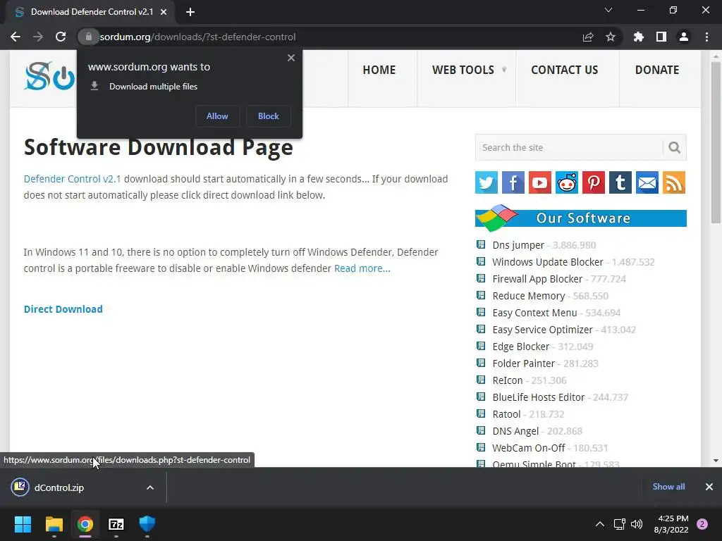
Task: Open Sordum's Pinterest page
Action: 594,182
